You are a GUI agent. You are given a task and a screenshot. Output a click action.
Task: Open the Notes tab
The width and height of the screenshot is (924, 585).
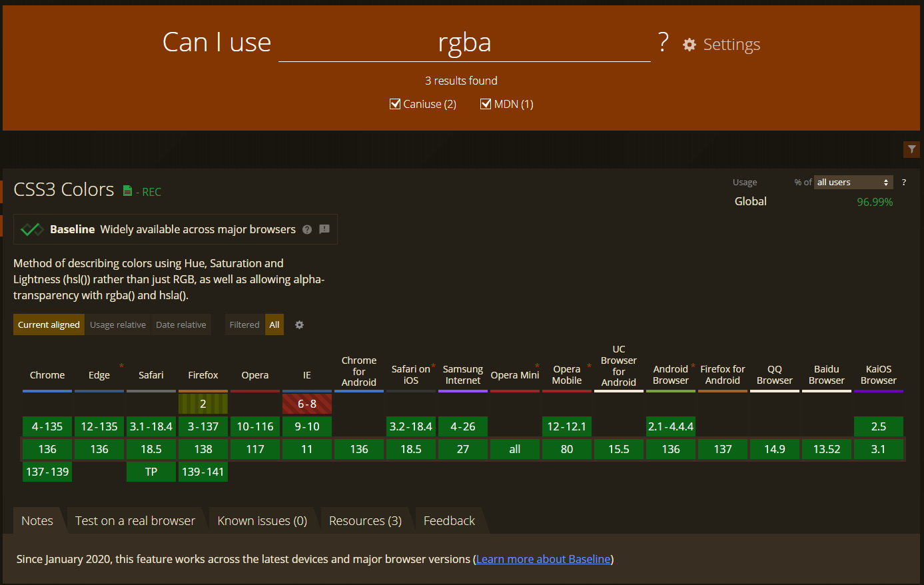tap(37, 520)
